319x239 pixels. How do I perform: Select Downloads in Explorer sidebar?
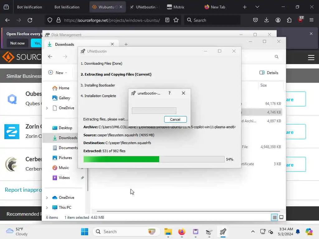click(65, 138)
